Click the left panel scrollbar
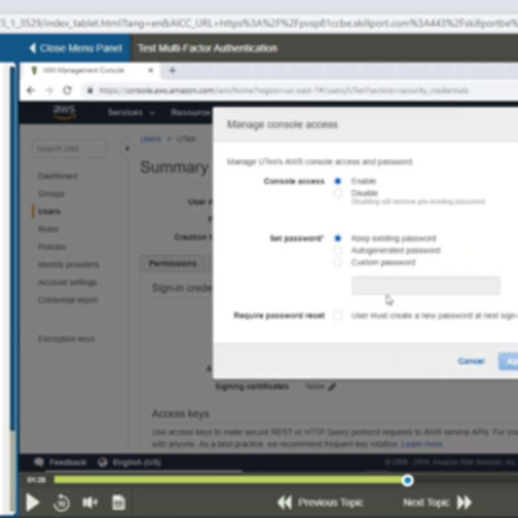This screenshot has width=518, height=518. 12,248
